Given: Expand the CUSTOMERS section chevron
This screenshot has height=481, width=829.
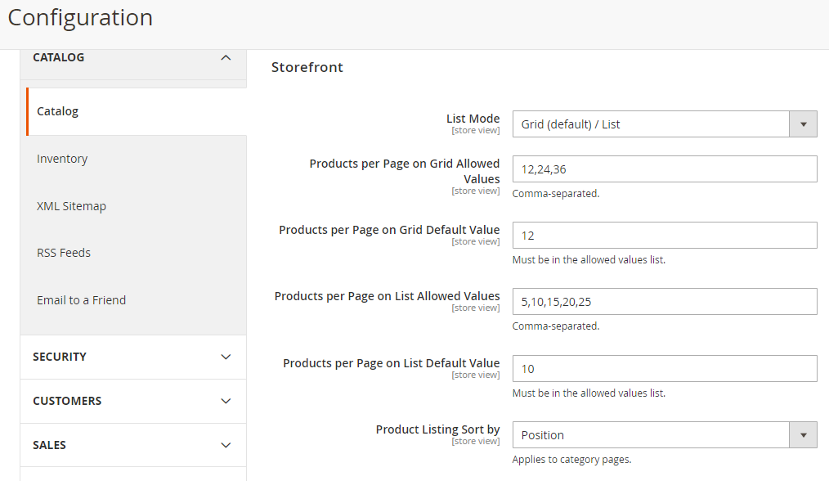Looking at the screenshot, I should (x=226, y=402).
